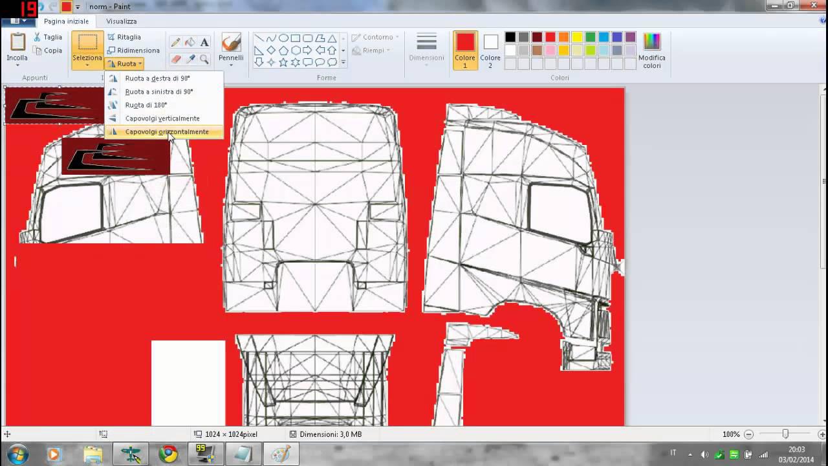828x466 pixels.
Task: Expand the Pennelli brushes dropdown
Action: click(x=231, y=66)
